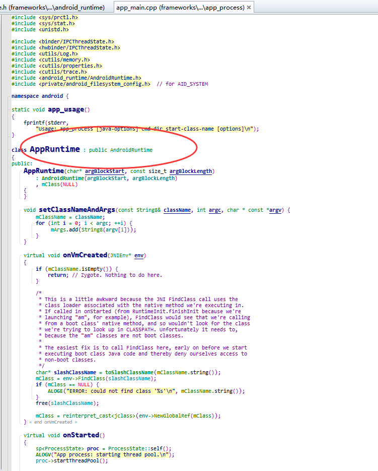This screenshot has height=471, width=378.
Task: Click the '#include <sys/stat.h>' line
Action: (43, 23)
